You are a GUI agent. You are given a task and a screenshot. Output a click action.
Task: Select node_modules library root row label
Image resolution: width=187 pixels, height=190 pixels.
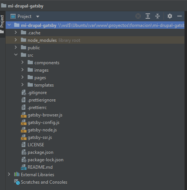[54, 40]
